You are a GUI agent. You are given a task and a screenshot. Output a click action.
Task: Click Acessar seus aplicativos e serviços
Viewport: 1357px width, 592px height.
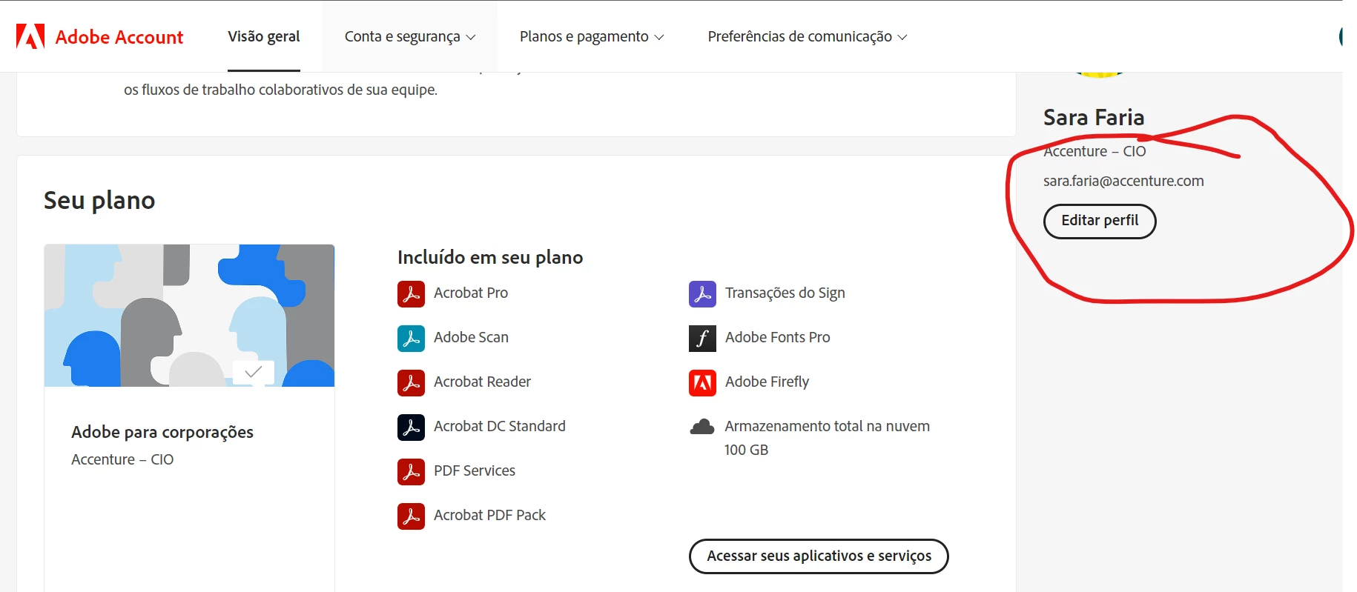(x=819, y=556)
